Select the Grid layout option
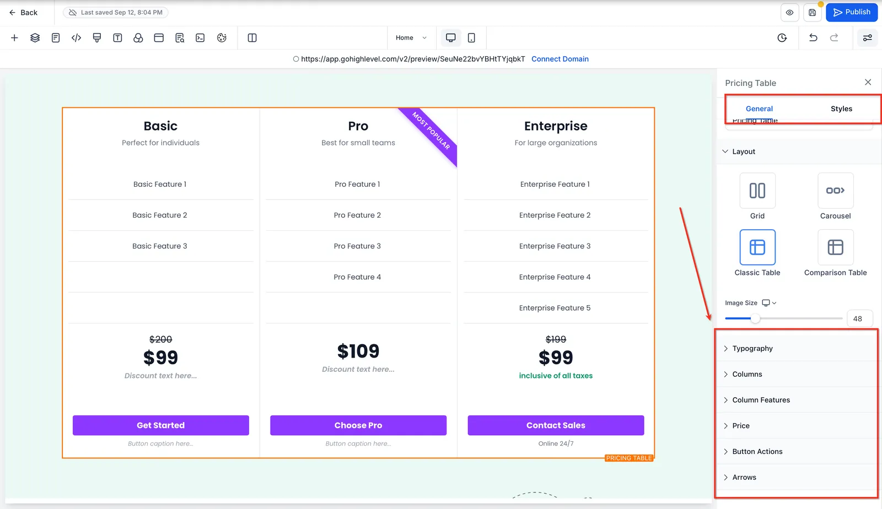 pyautogui.click(x=757, y=197)
